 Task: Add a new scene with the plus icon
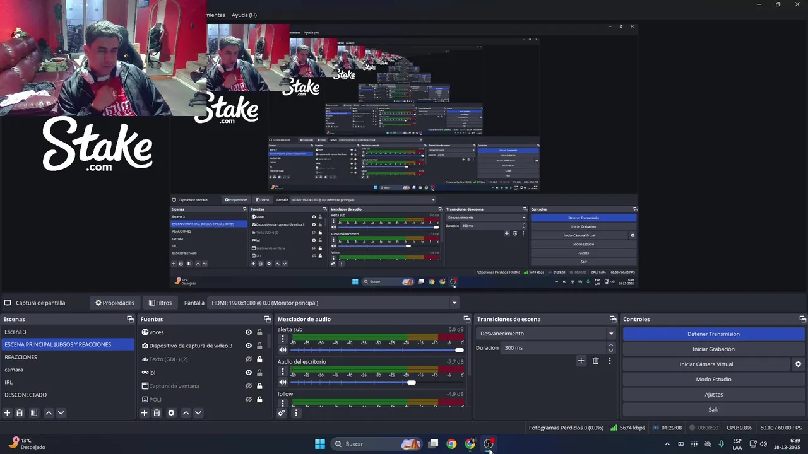(x=8, y=413)
